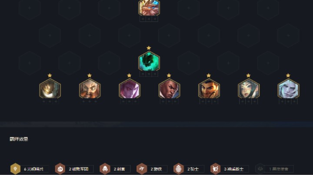This screenshot has height=175, width=313.
Task: Click the armored gold-helmet champion portrait
Action: [50, 89]
